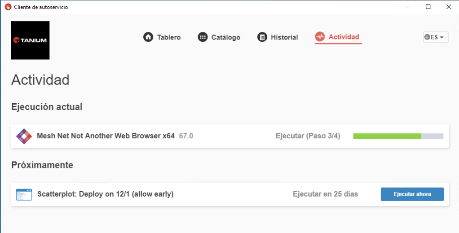Click the Mesh Net browser package icon

tap(23, 136)
